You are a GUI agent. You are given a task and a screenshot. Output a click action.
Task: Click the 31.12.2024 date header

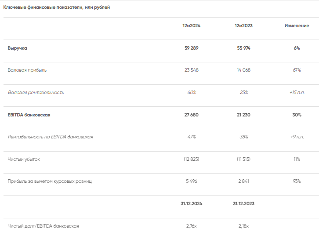pos(191,203)
